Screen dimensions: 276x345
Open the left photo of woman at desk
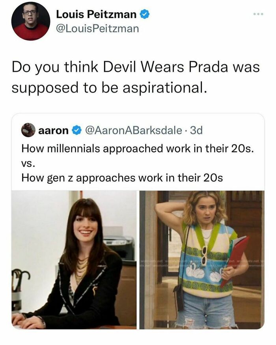tap(74, 260)
